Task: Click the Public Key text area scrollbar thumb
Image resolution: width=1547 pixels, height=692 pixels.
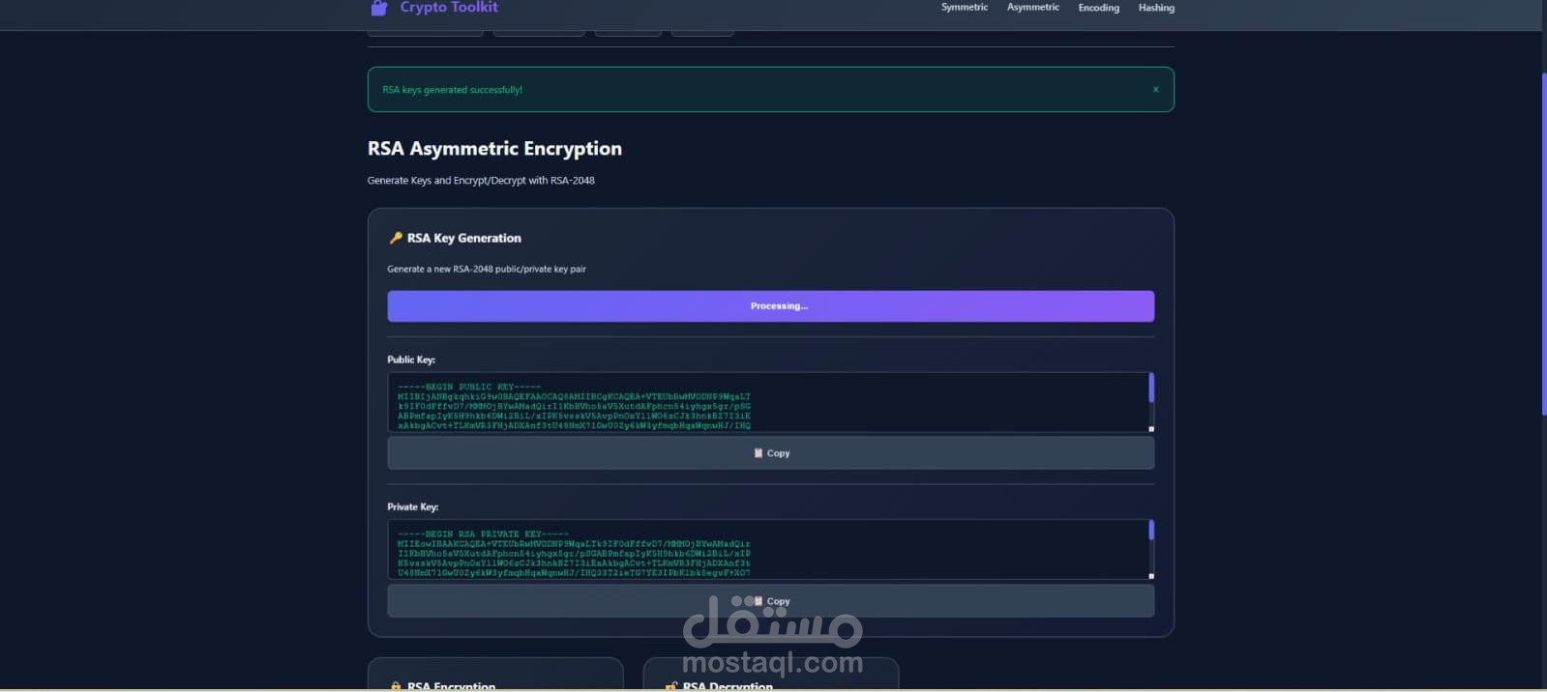Action: 1151,388
